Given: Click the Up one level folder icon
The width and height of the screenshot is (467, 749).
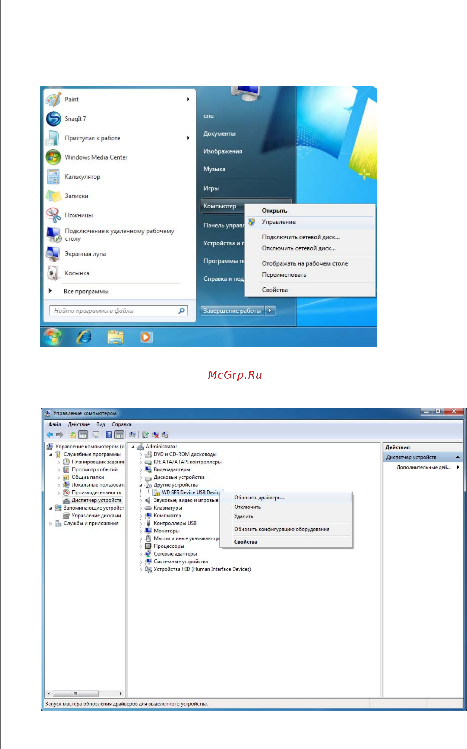Looking at the screenshot, I should coord(73,435).
